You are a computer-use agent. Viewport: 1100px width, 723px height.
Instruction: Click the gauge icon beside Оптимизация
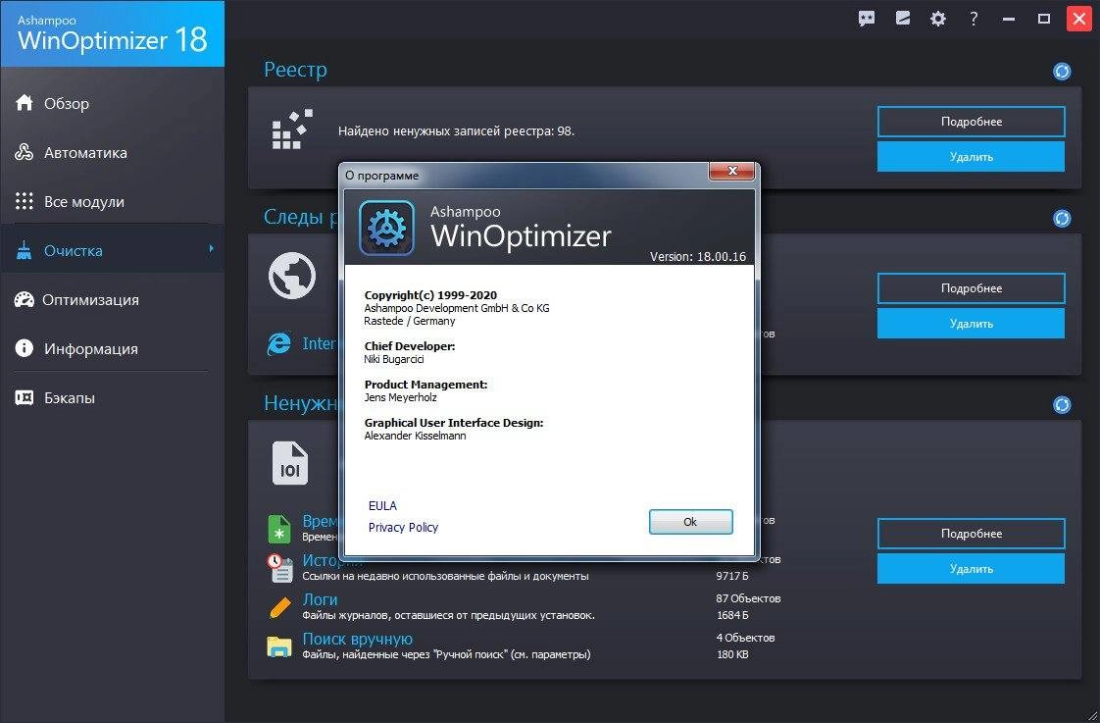point(24,300)
